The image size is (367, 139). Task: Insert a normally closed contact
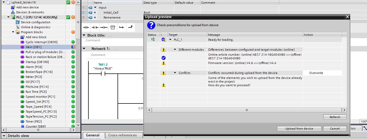coord(95,27)
